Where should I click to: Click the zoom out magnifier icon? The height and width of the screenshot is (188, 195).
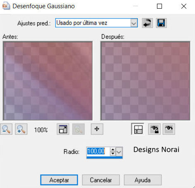pyautogui.click(x=6, y=129)
